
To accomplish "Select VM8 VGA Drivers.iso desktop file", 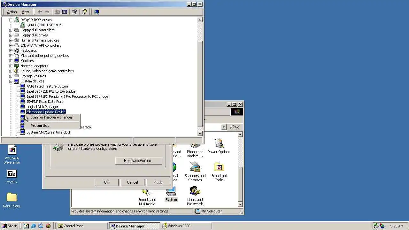I will pos(12,155).
